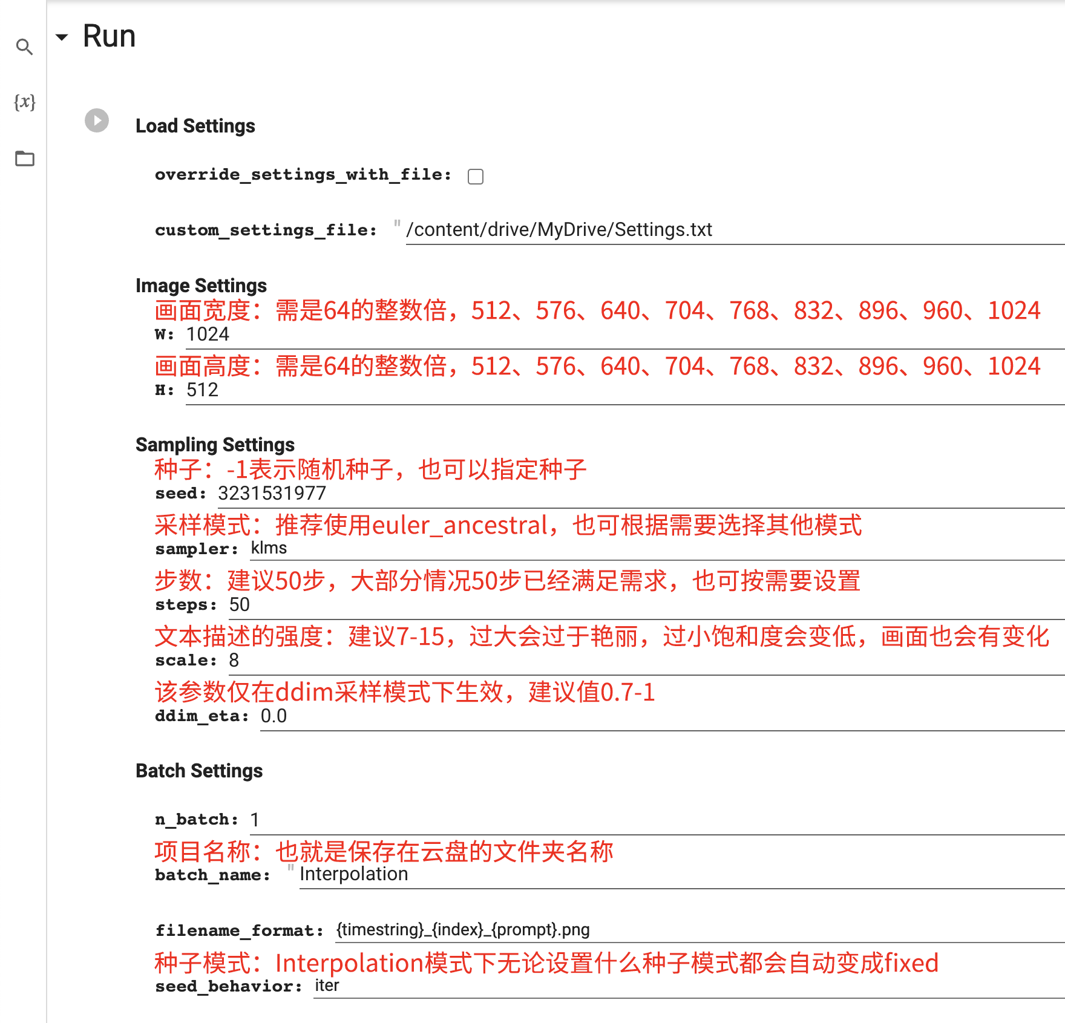The image size is (1065, 1023).
Task: Click the ddim_eta: label
Action: [202, 716]
